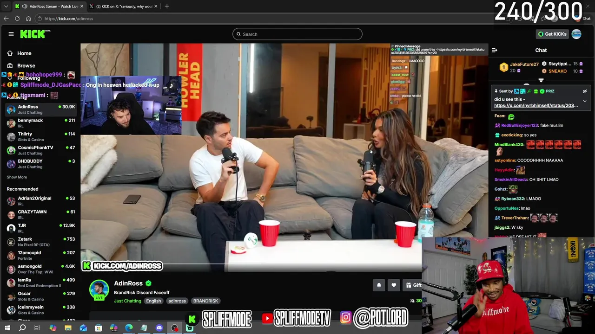This screenshot has height=334, width=595.
Task: Click AdinRoss LIVE avatar
Action: tap(99, 290)
